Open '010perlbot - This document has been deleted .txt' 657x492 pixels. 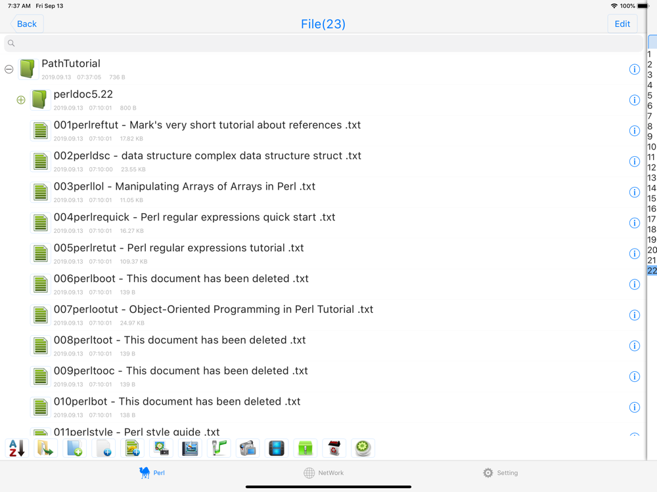(323, 407)
